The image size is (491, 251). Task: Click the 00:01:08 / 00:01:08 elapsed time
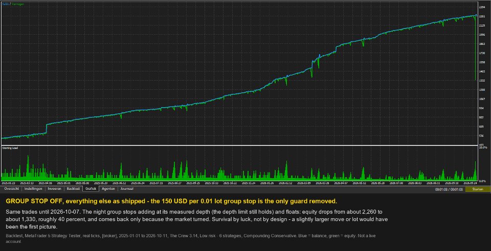pos(449,189)
